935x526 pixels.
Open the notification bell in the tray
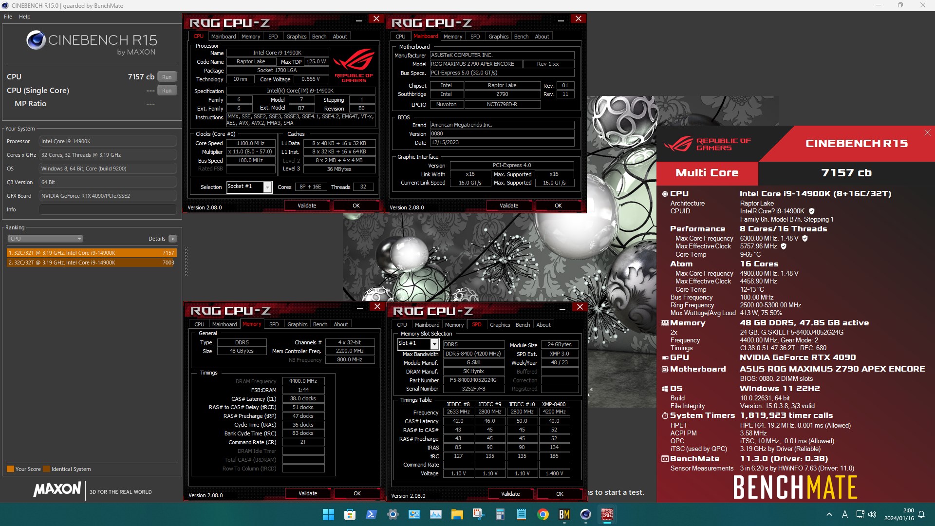click(x=921, y=514)
